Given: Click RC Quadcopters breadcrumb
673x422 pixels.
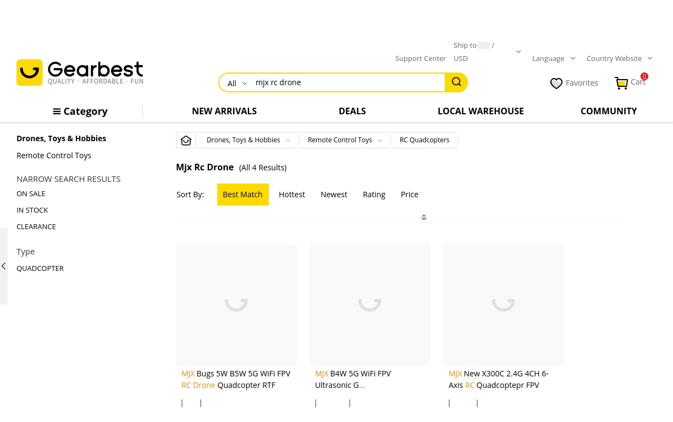Looking at the screenshot, I should tap(424, 140).
